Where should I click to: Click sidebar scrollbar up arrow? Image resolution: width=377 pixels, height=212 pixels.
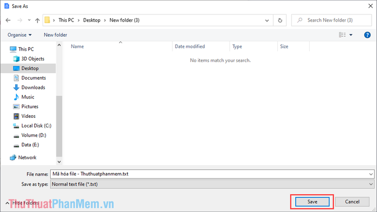pos(59,45)
